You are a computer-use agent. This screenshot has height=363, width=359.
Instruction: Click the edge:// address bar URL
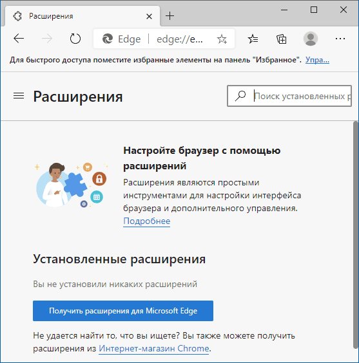180,39
